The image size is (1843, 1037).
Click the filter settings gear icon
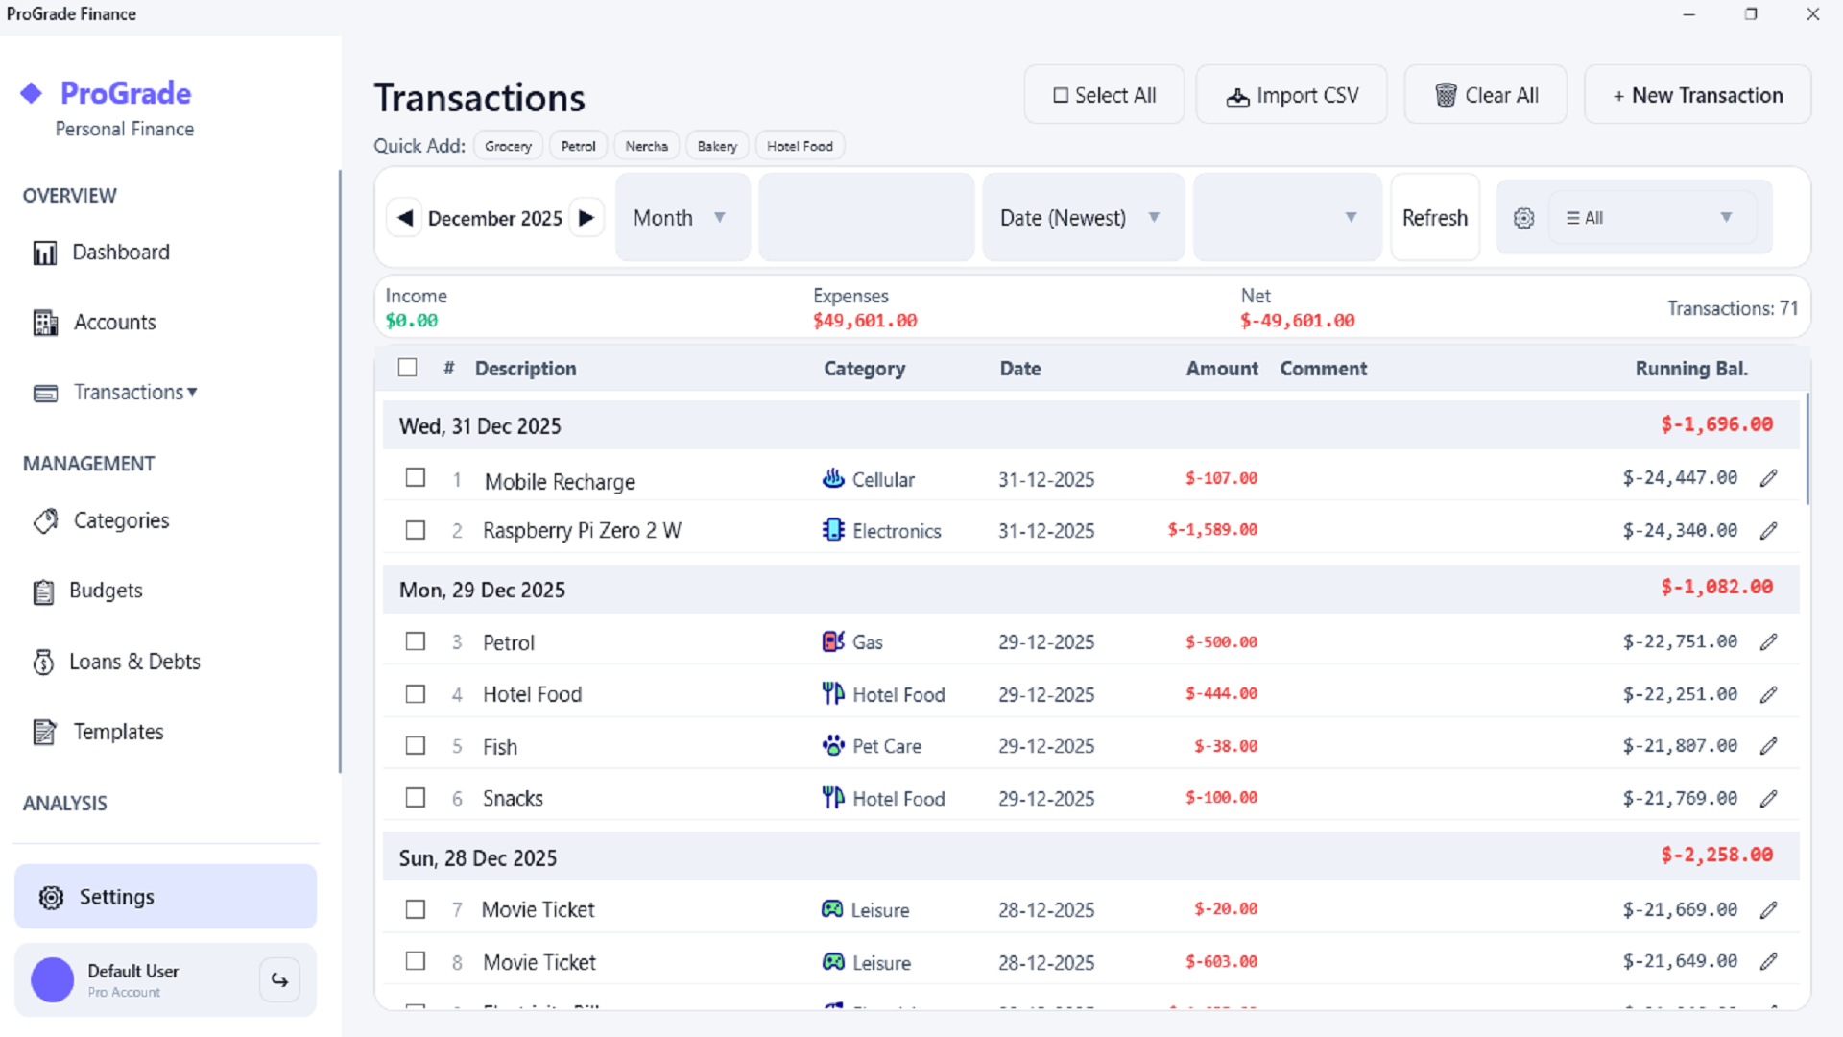point(1523,218)
